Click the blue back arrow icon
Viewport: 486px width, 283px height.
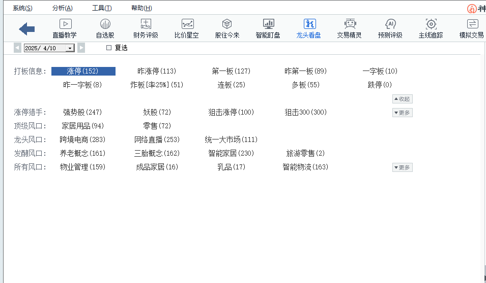[26, 29]
